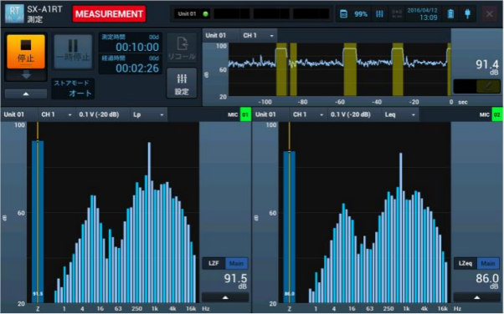Click Unit 01 label in time graph

coord(216,35)
